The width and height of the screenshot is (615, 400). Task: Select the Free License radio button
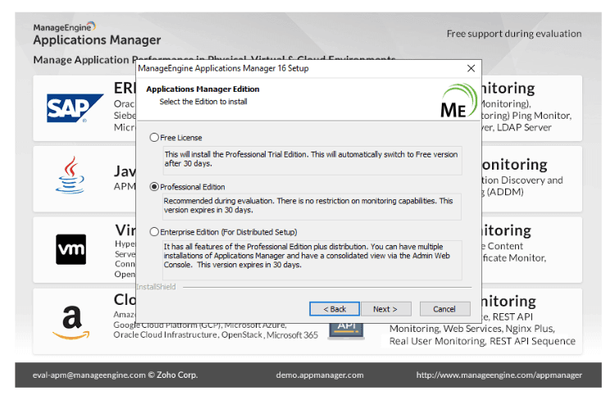[154, 137]
